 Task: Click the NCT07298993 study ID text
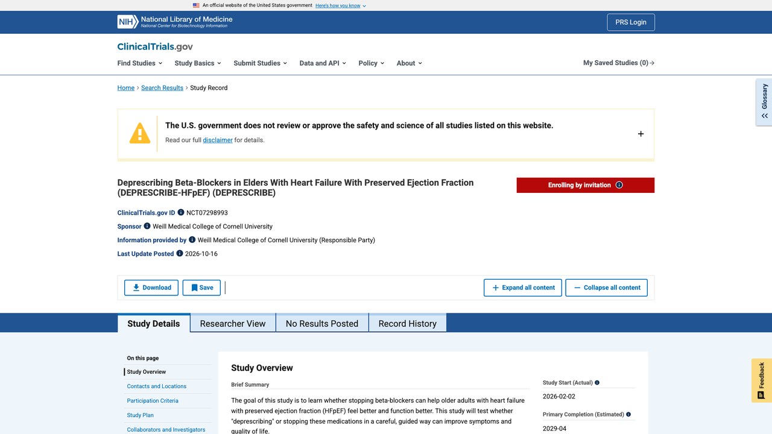(x=207, y=213)
